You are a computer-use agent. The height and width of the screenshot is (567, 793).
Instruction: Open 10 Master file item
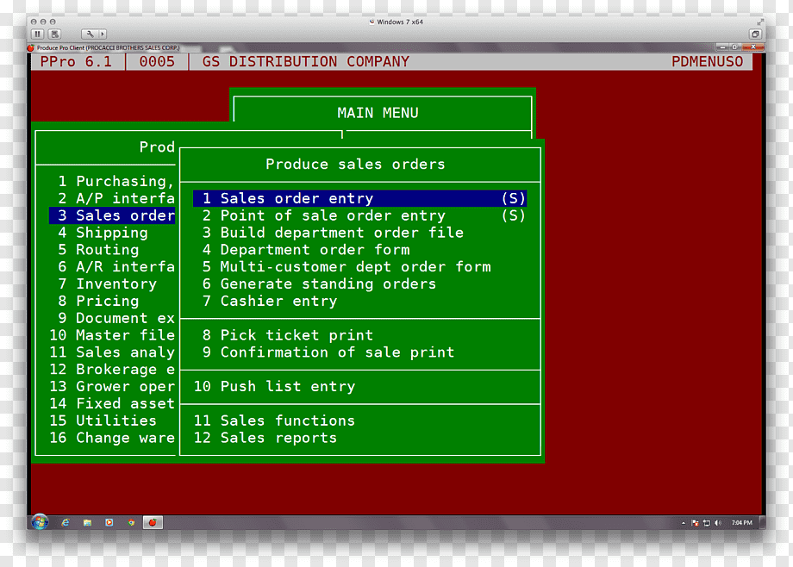tap(112, 335)
